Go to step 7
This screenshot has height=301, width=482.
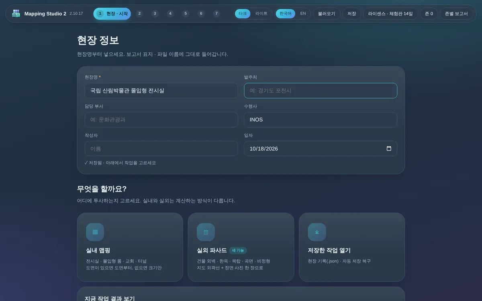pyautogui.click(x=216, y=14)
